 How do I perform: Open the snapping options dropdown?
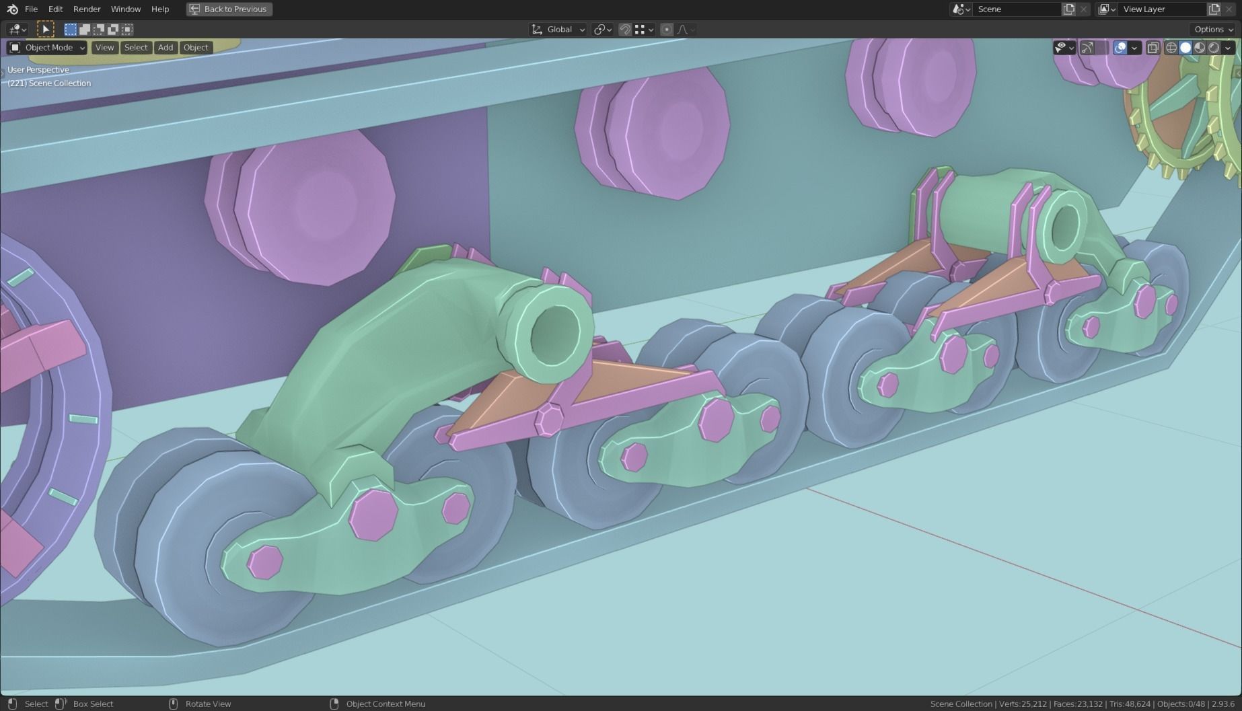pos(645,29)
